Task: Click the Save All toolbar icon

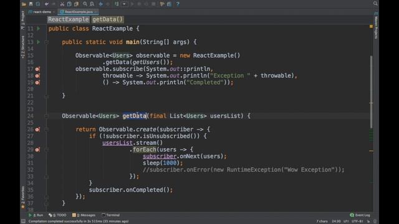Action: tap(31, 4)
